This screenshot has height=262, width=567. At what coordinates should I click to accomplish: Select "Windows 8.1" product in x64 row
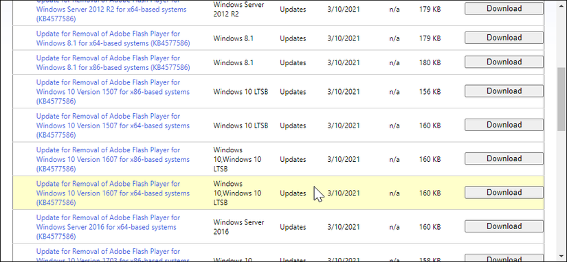233,38
